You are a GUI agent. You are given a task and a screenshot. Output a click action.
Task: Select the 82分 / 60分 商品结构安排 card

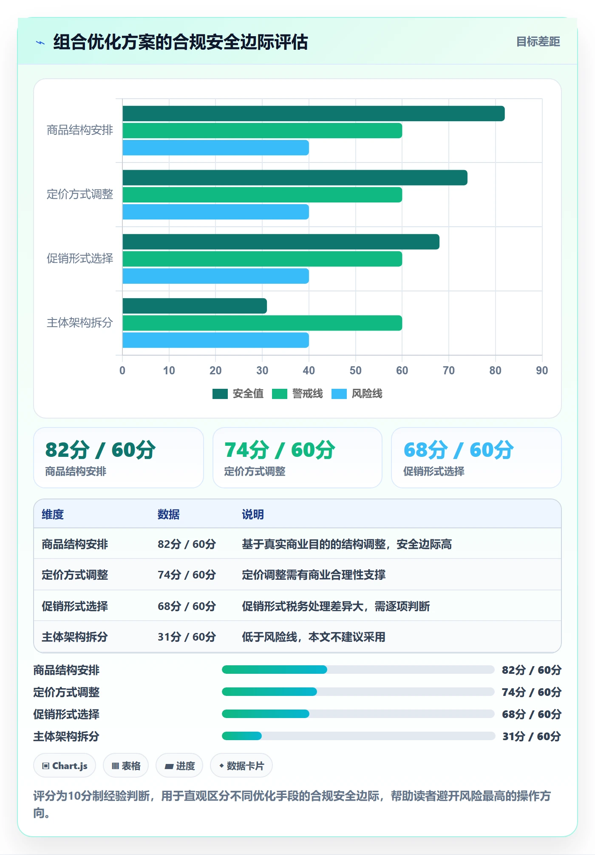pyautogui.click(x=119, y=458)
